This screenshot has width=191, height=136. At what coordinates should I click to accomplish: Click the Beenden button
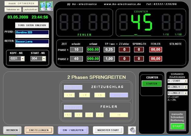[x=12, y=130]
